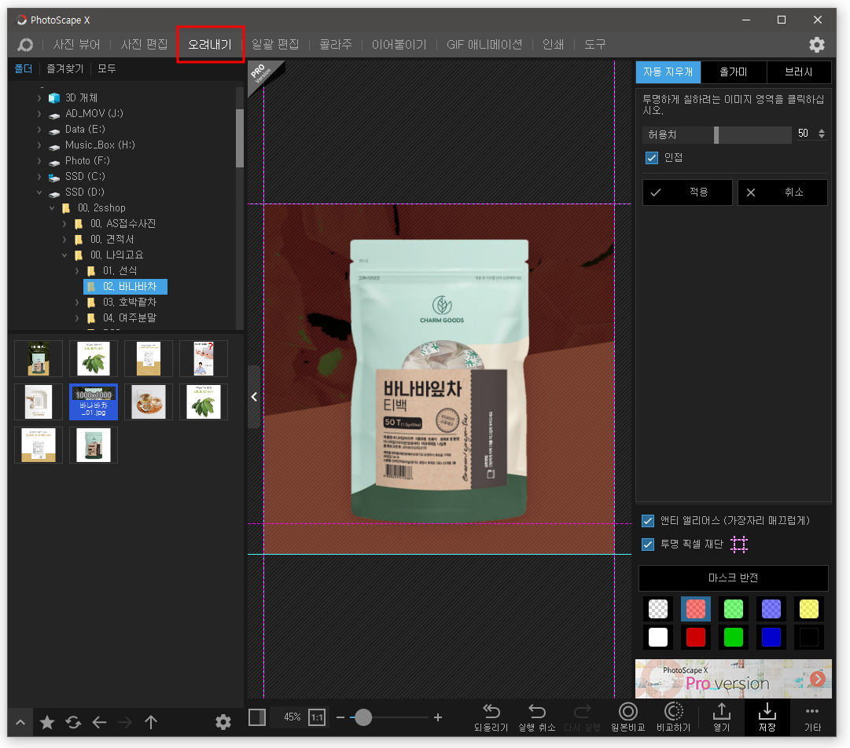Open the 모두 folder panel tab
850x748 pixels.
[107, 69]
